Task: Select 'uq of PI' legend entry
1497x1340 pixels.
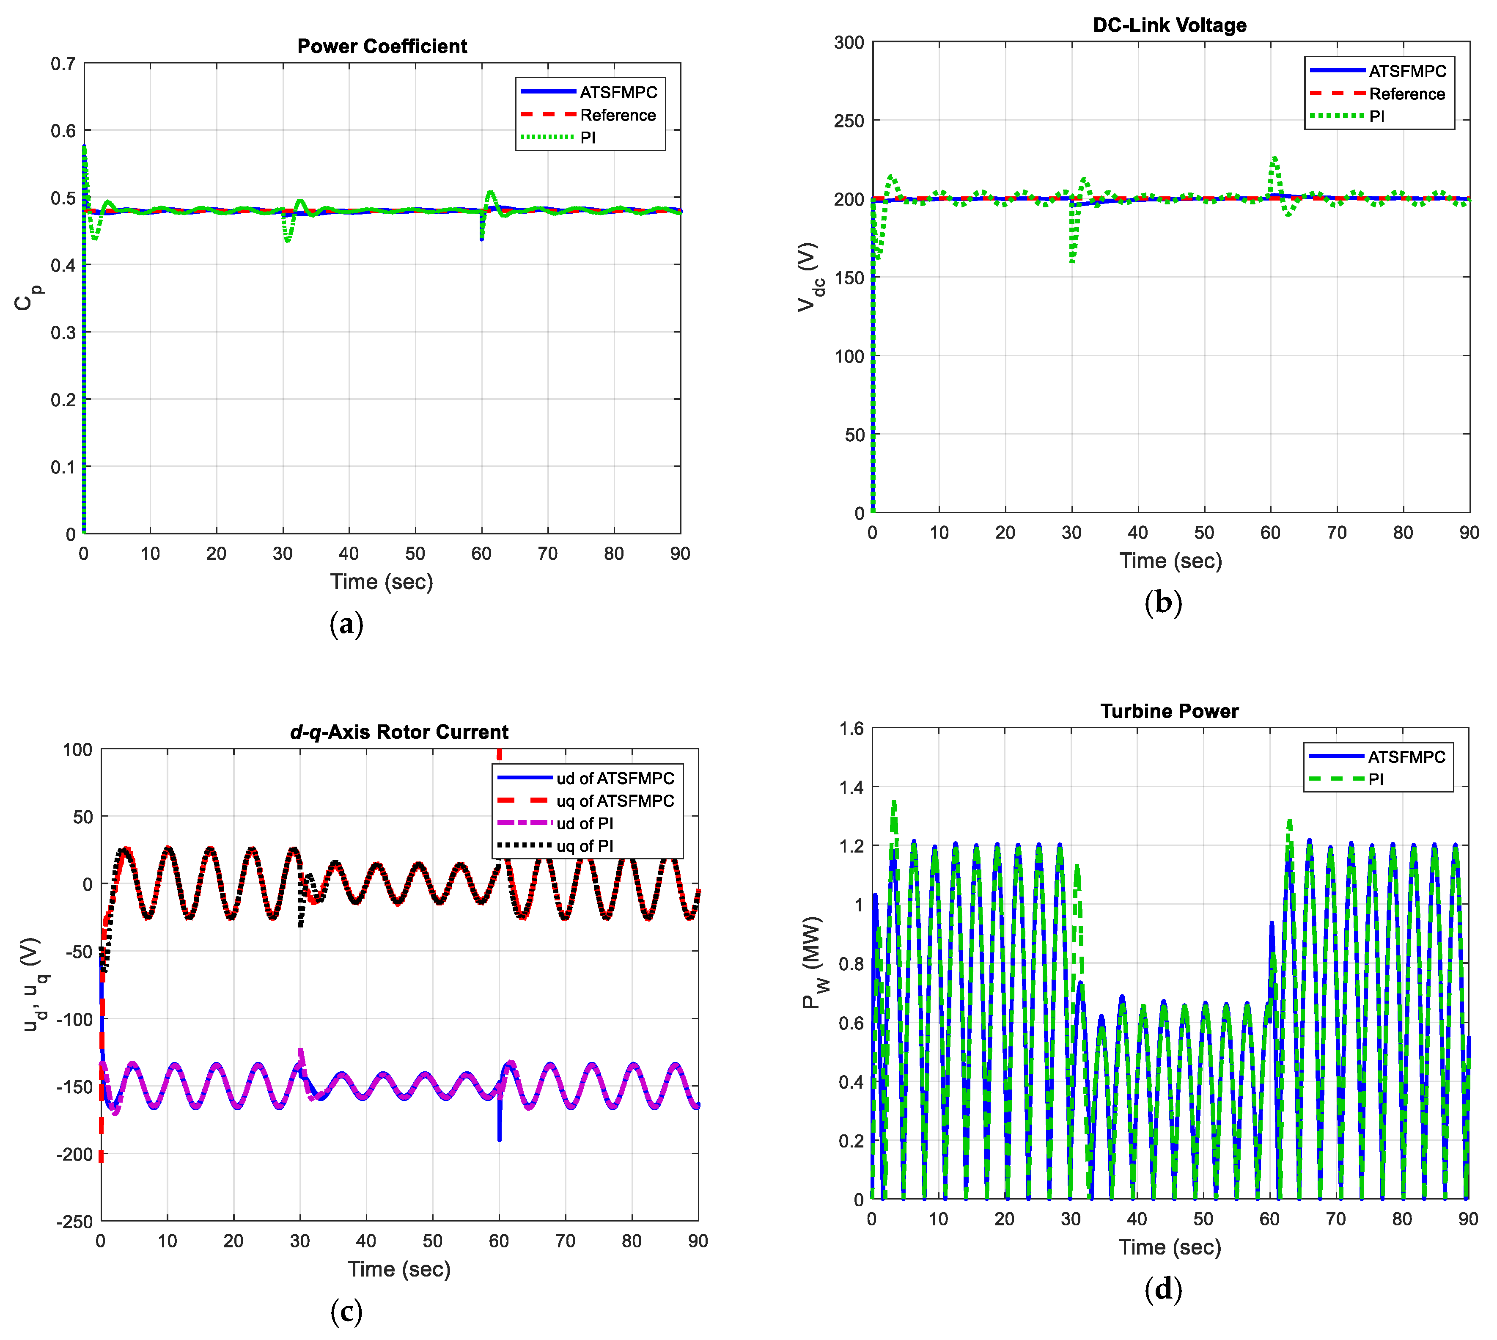Action: click(x=584, y=846)
